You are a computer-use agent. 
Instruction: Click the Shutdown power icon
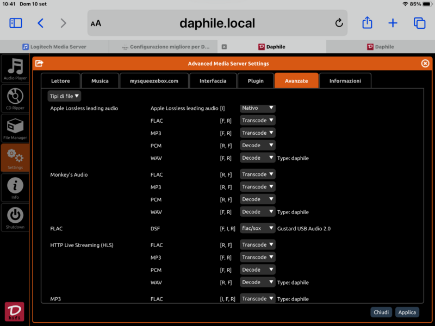coord(15,217)
